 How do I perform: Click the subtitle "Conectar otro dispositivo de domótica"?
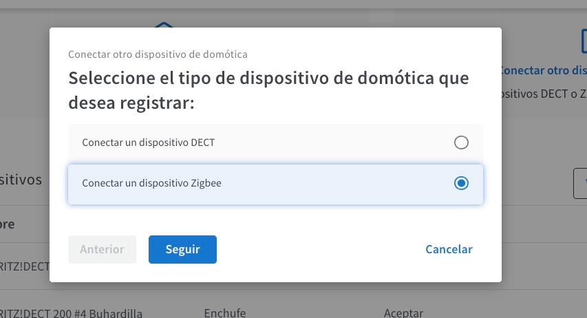tap(158, 54)
